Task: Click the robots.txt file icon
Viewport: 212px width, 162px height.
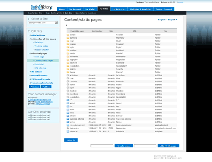Action: (x=68, y=131)
